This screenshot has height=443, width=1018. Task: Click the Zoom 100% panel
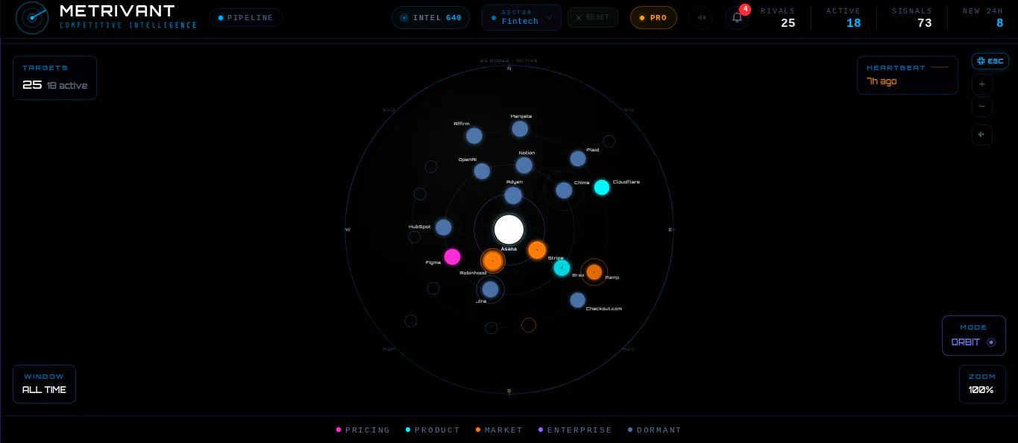click(982, 384)
